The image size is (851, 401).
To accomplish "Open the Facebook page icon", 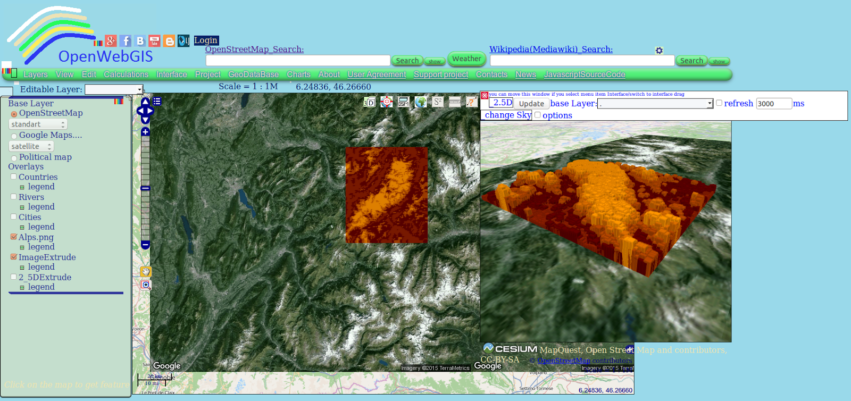I will (x=126, y=41).
